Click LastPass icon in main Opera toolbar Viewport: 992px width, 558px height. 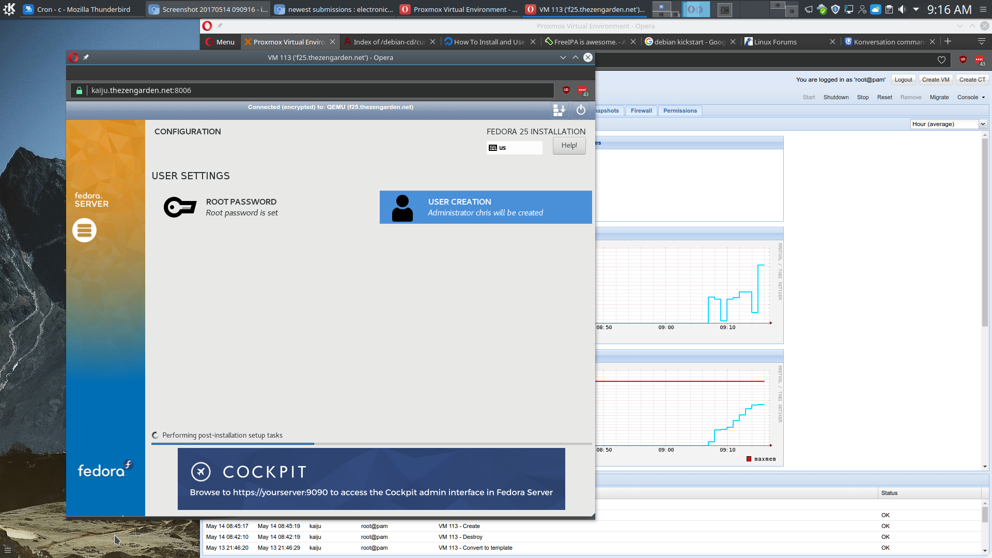(980, 60)
